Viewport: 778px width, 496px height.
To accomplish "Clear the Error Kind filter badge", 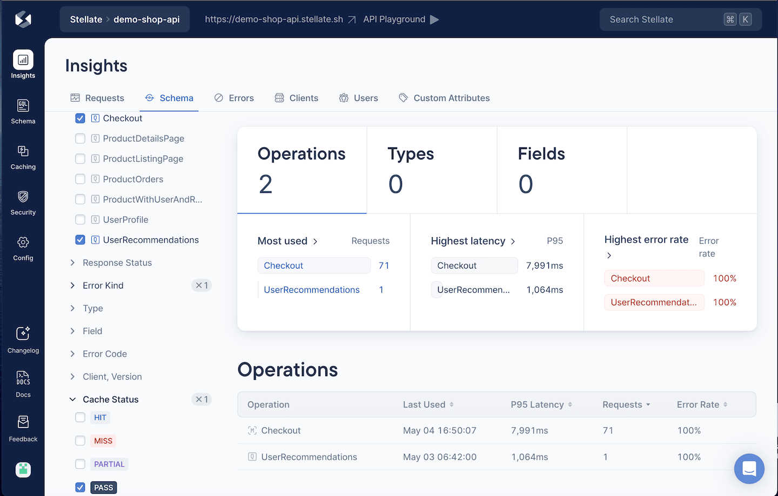I will coord(202,285).
